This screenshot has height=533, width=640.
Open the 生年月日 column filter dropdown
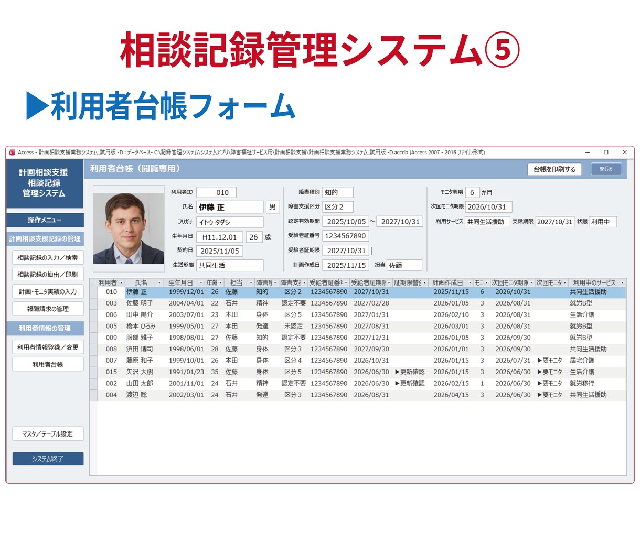(x=201, y=283)
